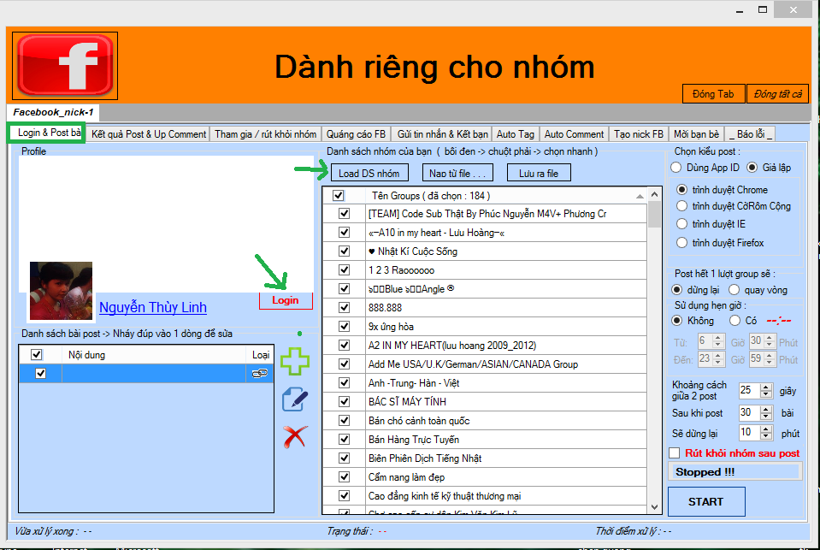Click the green plus add post icon
This screenshot has width=820, height=550.
(295, 361)
